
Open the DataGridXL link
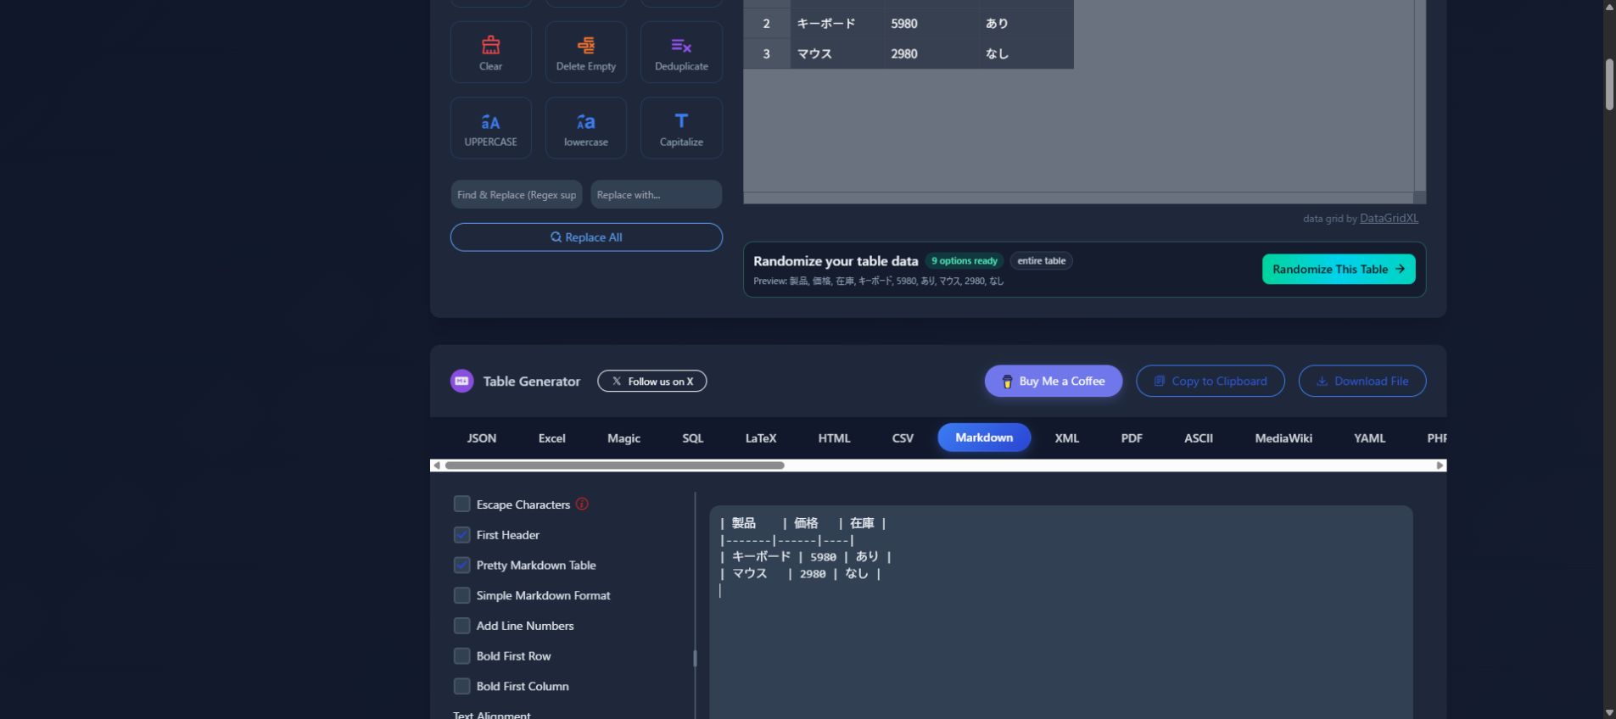click(x=1389, y=218)
